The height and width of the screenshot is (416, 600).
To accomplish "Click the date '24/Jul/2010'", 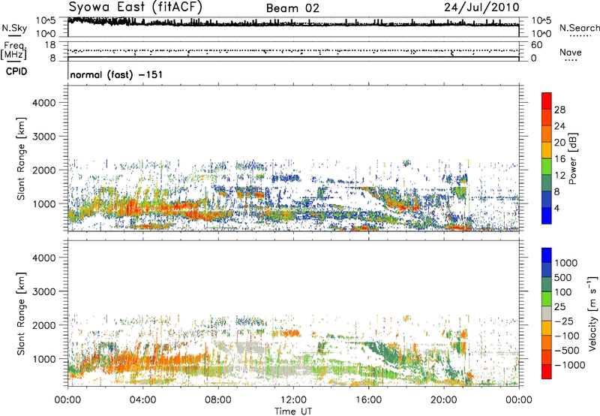I will [x=481, y=8].
